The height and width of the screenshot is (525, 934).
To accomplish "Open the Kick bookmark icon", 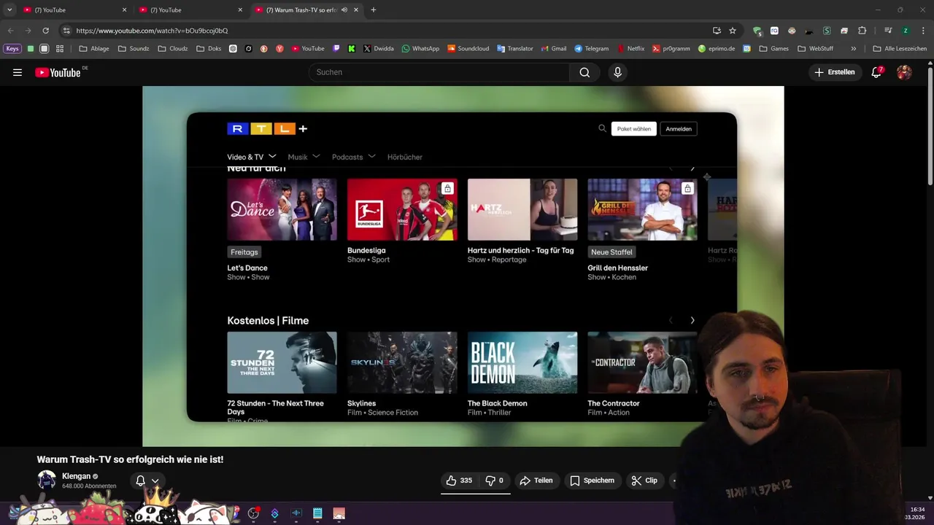I will point(352,49).
